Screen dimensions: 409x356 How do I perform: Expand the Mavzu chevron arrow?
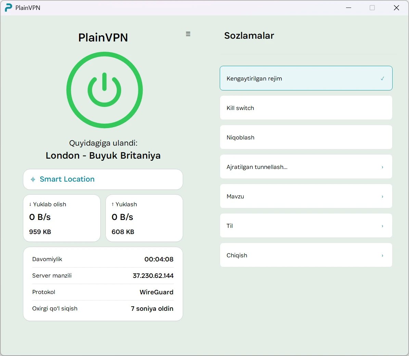tap(382, 196)
